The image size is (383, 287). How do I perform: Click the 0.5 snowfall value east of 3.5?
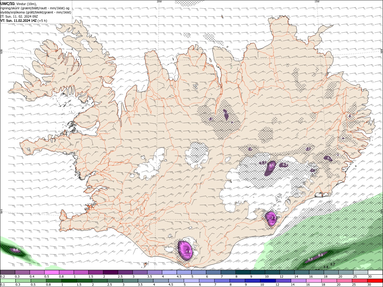click(285, 165)
